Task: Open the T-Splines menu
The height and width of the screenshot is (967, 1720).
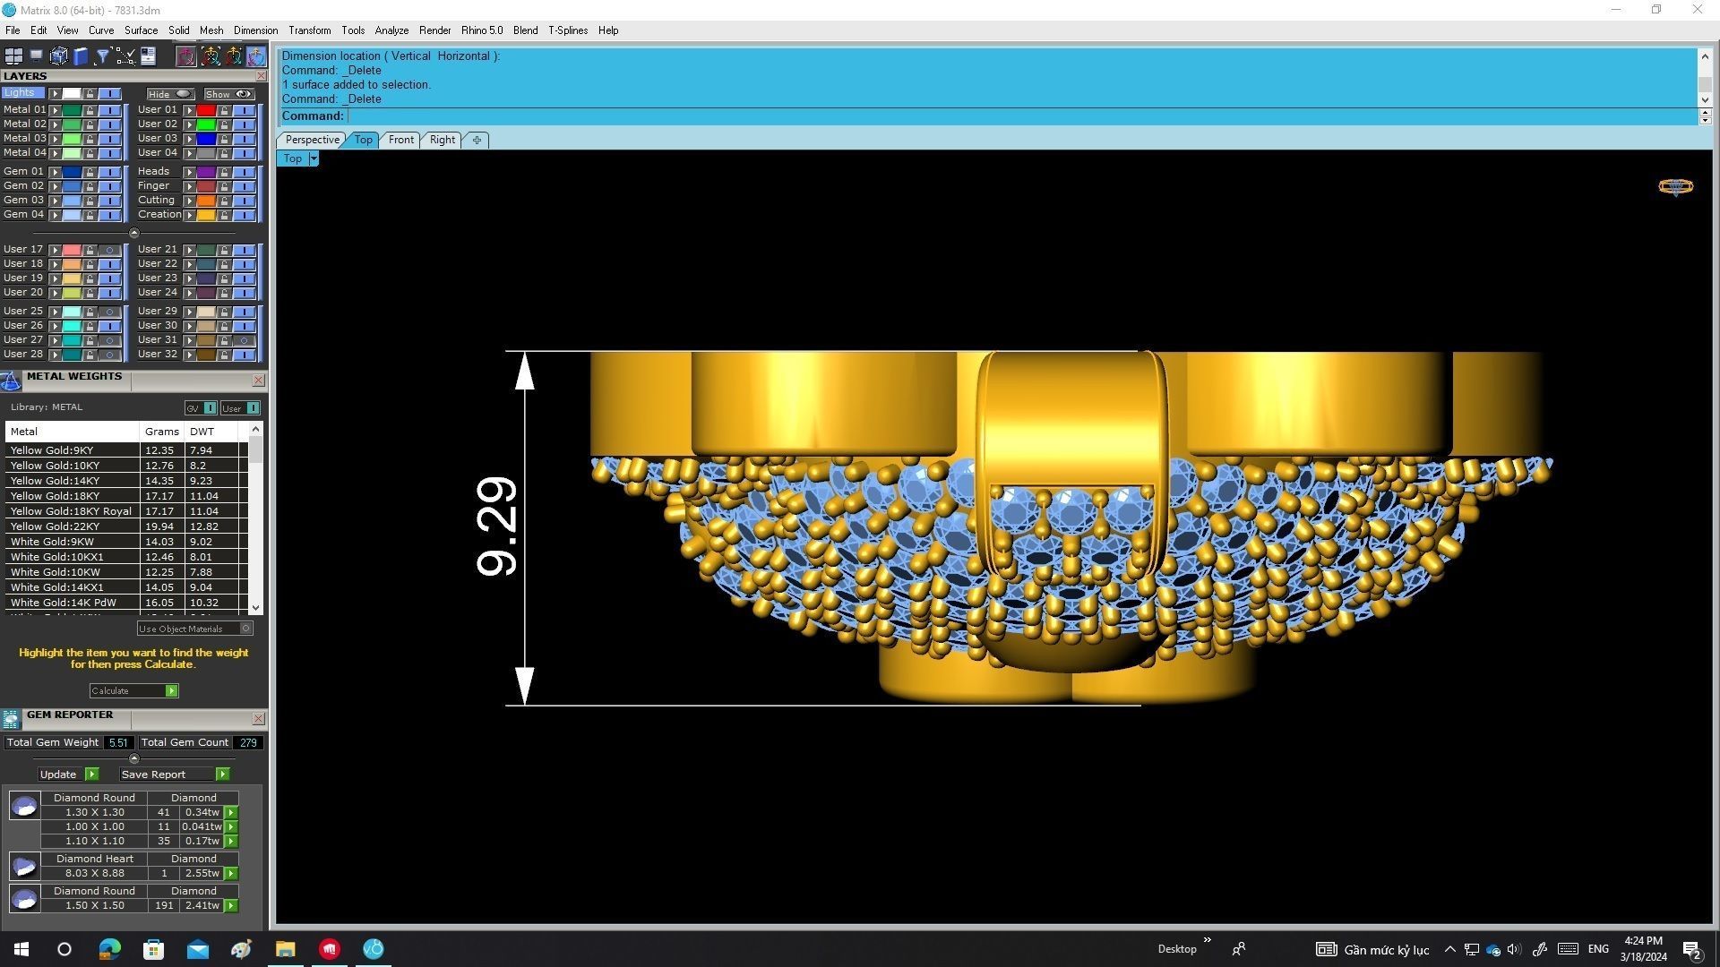Action: pyautogui.click(x=567, y=30)
